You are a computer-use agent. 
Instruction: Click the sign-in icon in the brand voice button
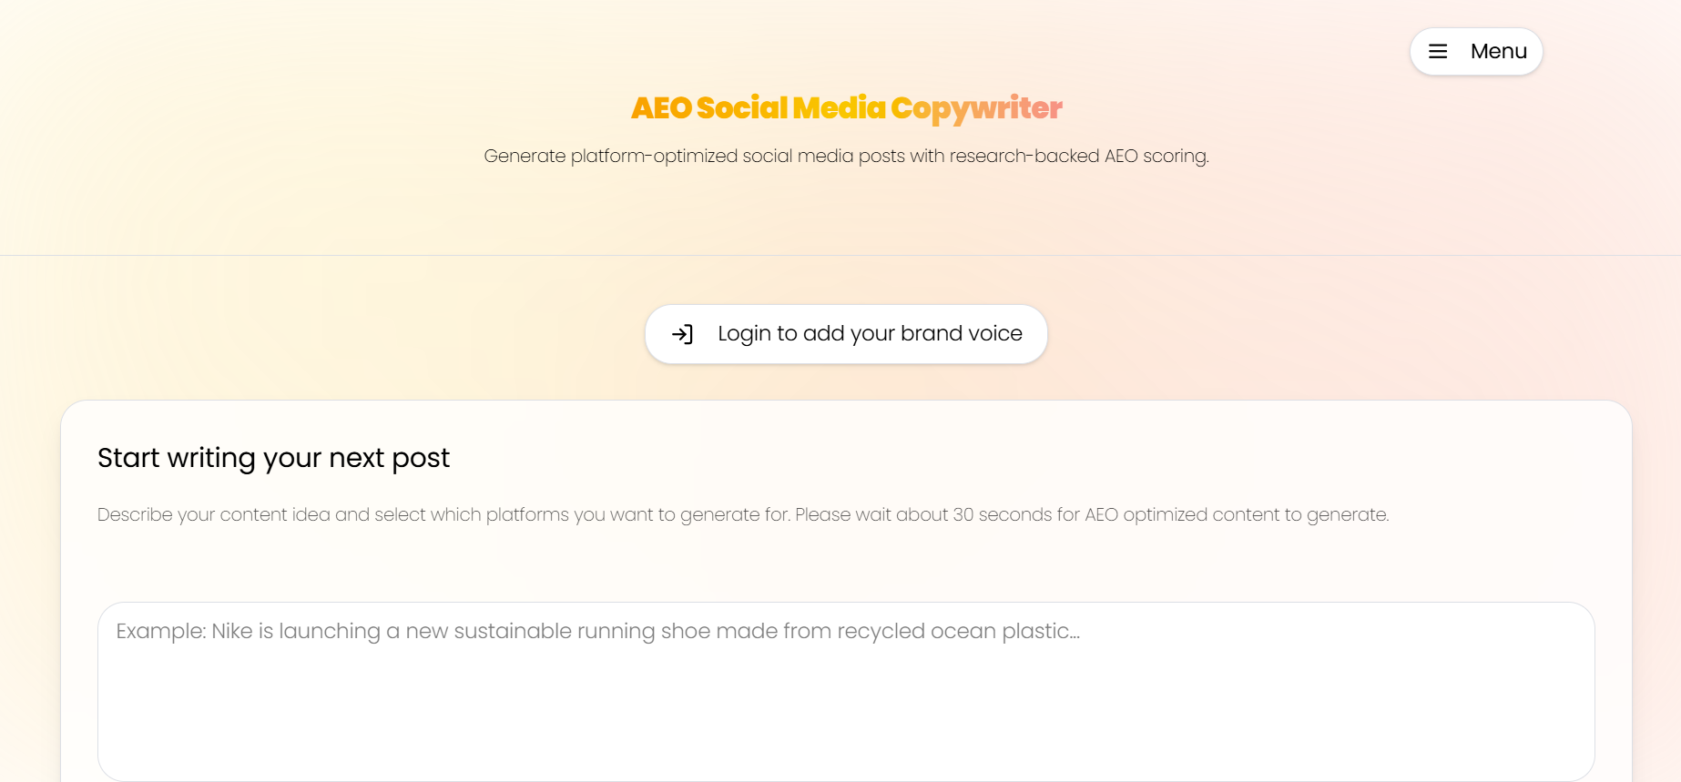[x=684, y=333]
